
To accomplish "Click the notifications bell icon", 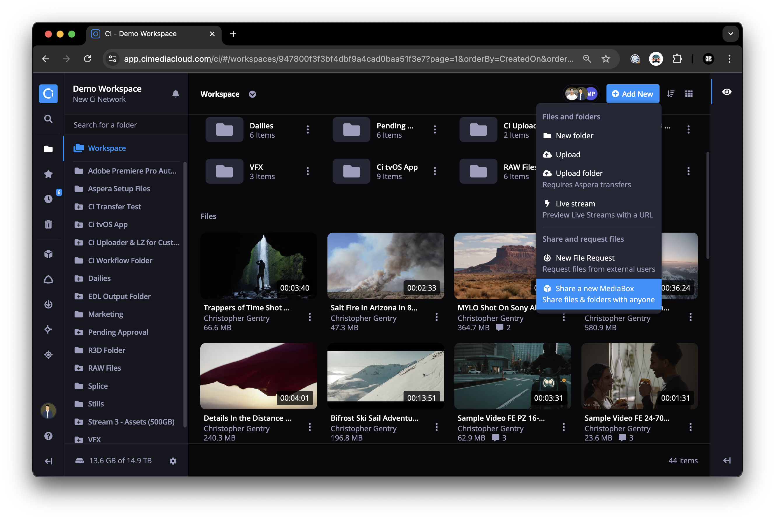I will click(x=176, y=94).
